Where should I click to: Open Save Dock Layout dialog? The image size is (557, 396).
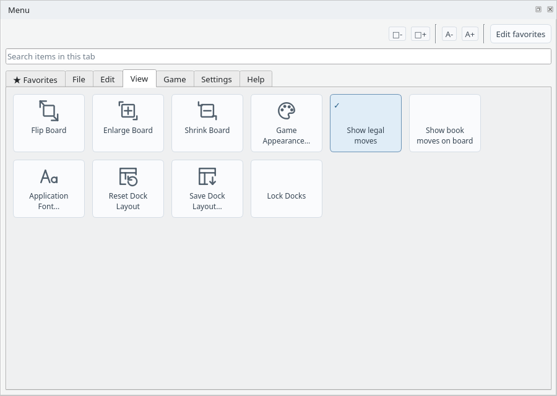(x=207, y=189)
